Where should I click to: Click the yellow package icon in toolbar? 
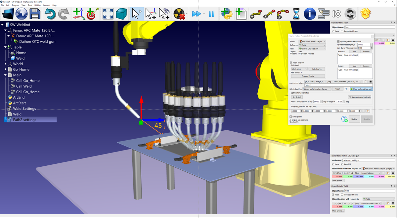[366, 14]
